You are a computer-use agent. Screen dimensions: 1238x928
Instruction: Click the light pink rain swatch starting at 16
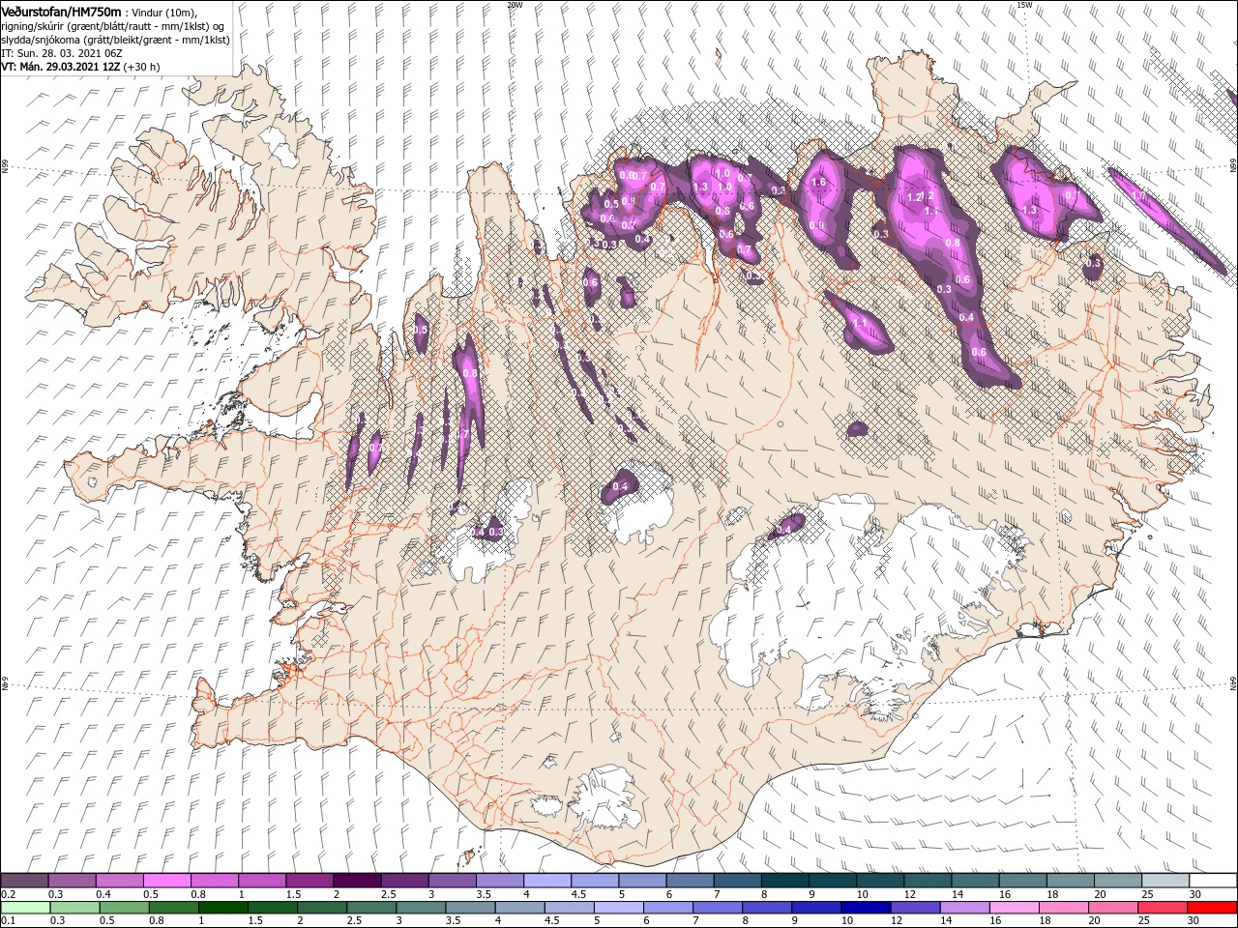(1015, 908)
